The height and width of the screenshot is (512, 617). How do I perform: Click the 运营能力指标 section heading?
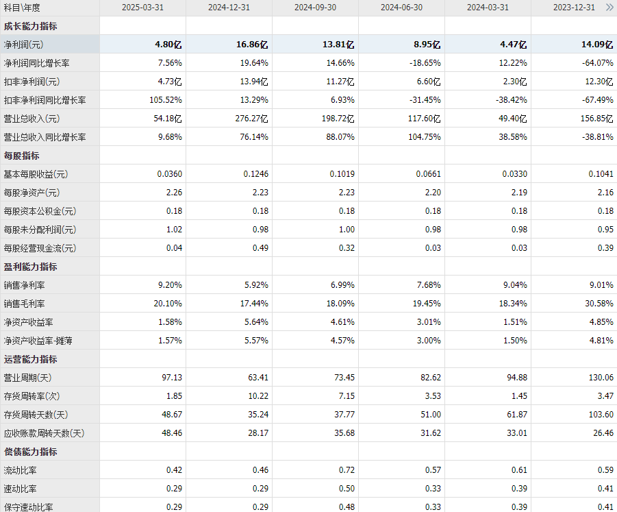coord(30,359)
